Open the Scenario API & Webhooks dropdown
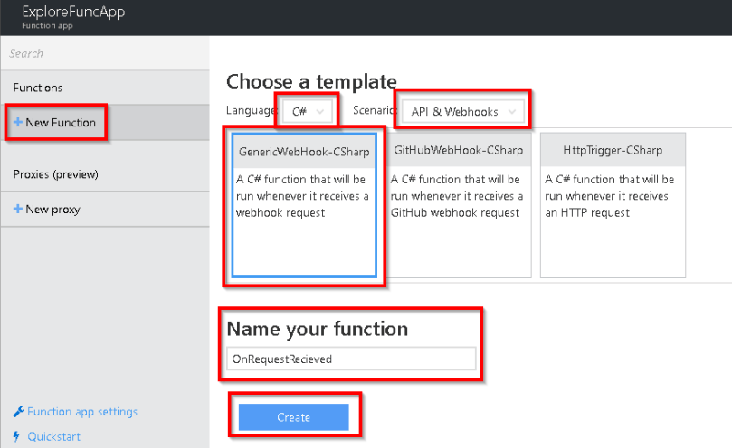This screenshot has width=732, height=448. 462,111
